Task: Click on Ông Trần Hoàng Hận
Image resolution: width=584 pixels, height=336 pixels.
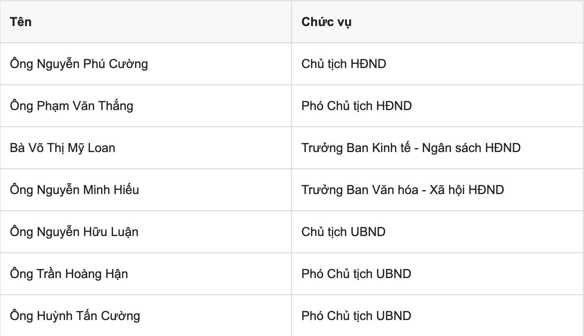Action: coord(69,274)
